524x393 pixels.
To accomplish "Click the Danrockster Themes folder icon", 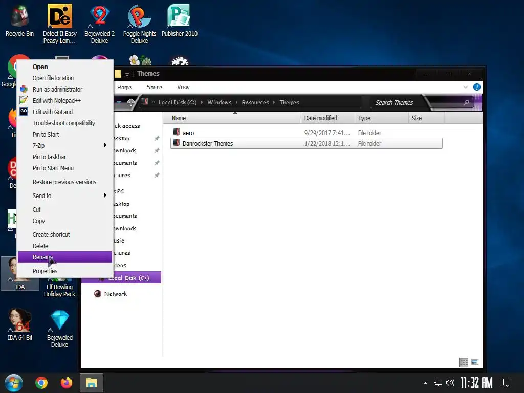I will (177, 143).
